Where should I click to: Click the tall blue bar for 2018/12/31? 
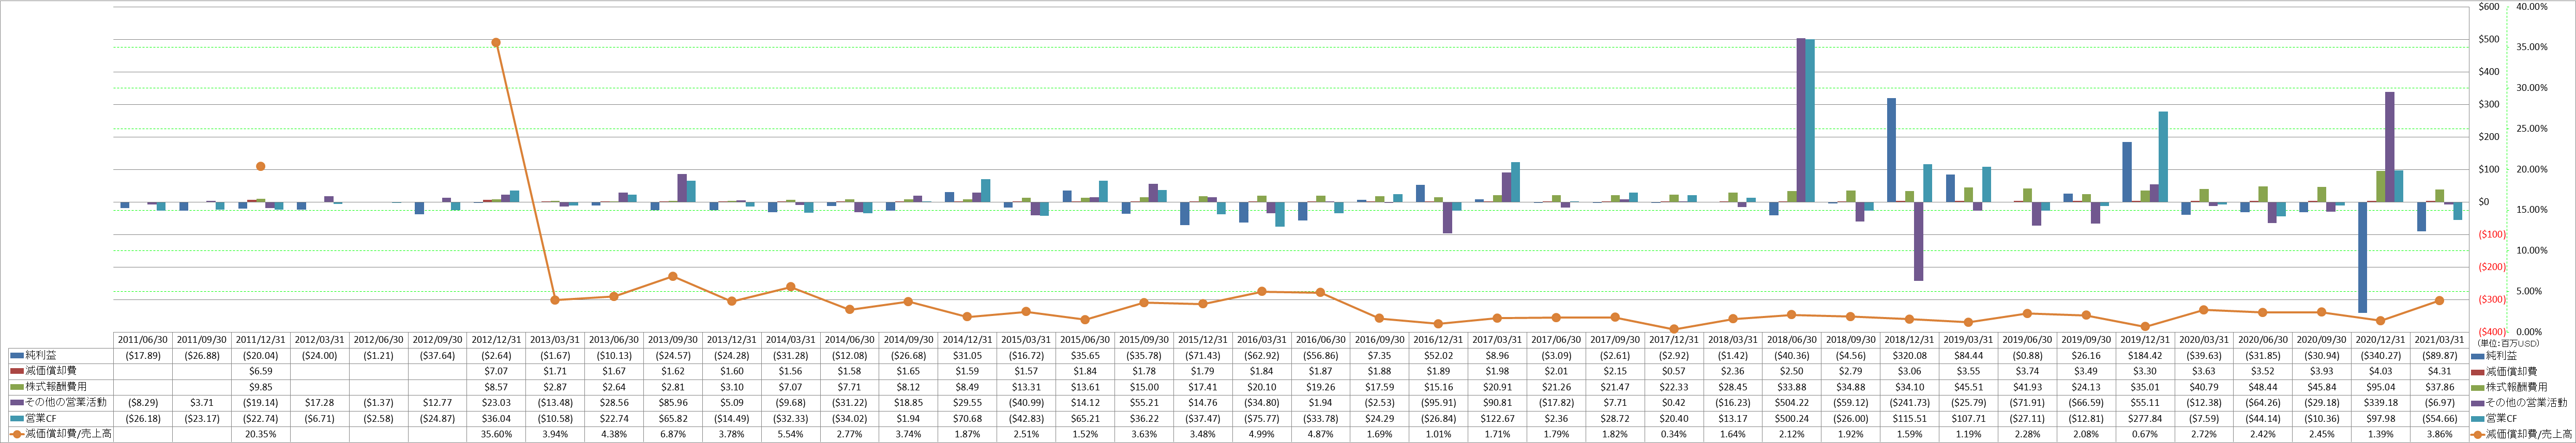pos(1892,151)
